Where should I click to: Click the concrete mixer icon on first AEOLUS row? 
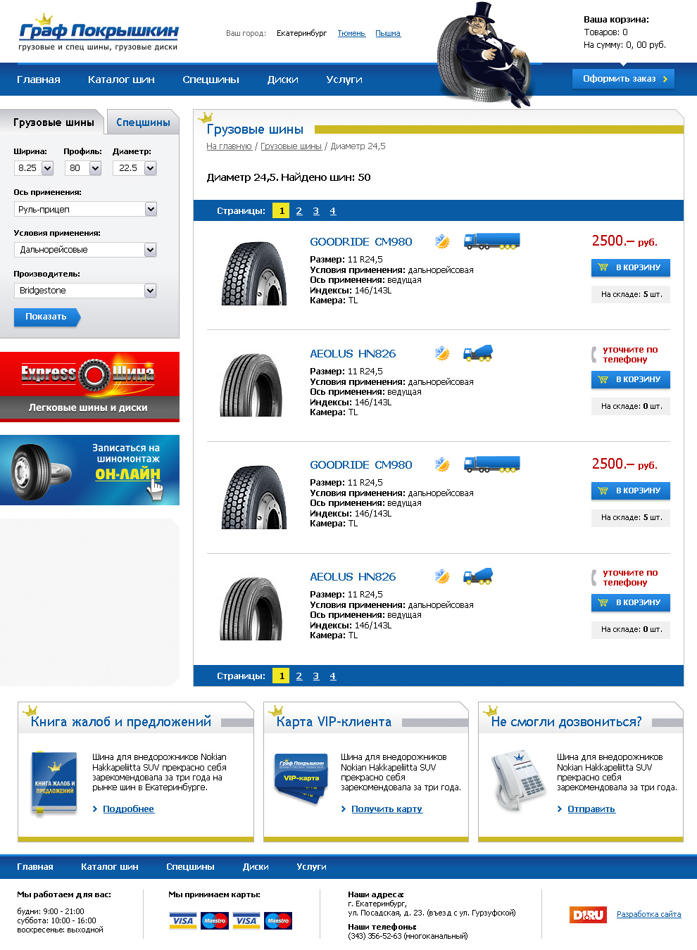coord(478,353)
